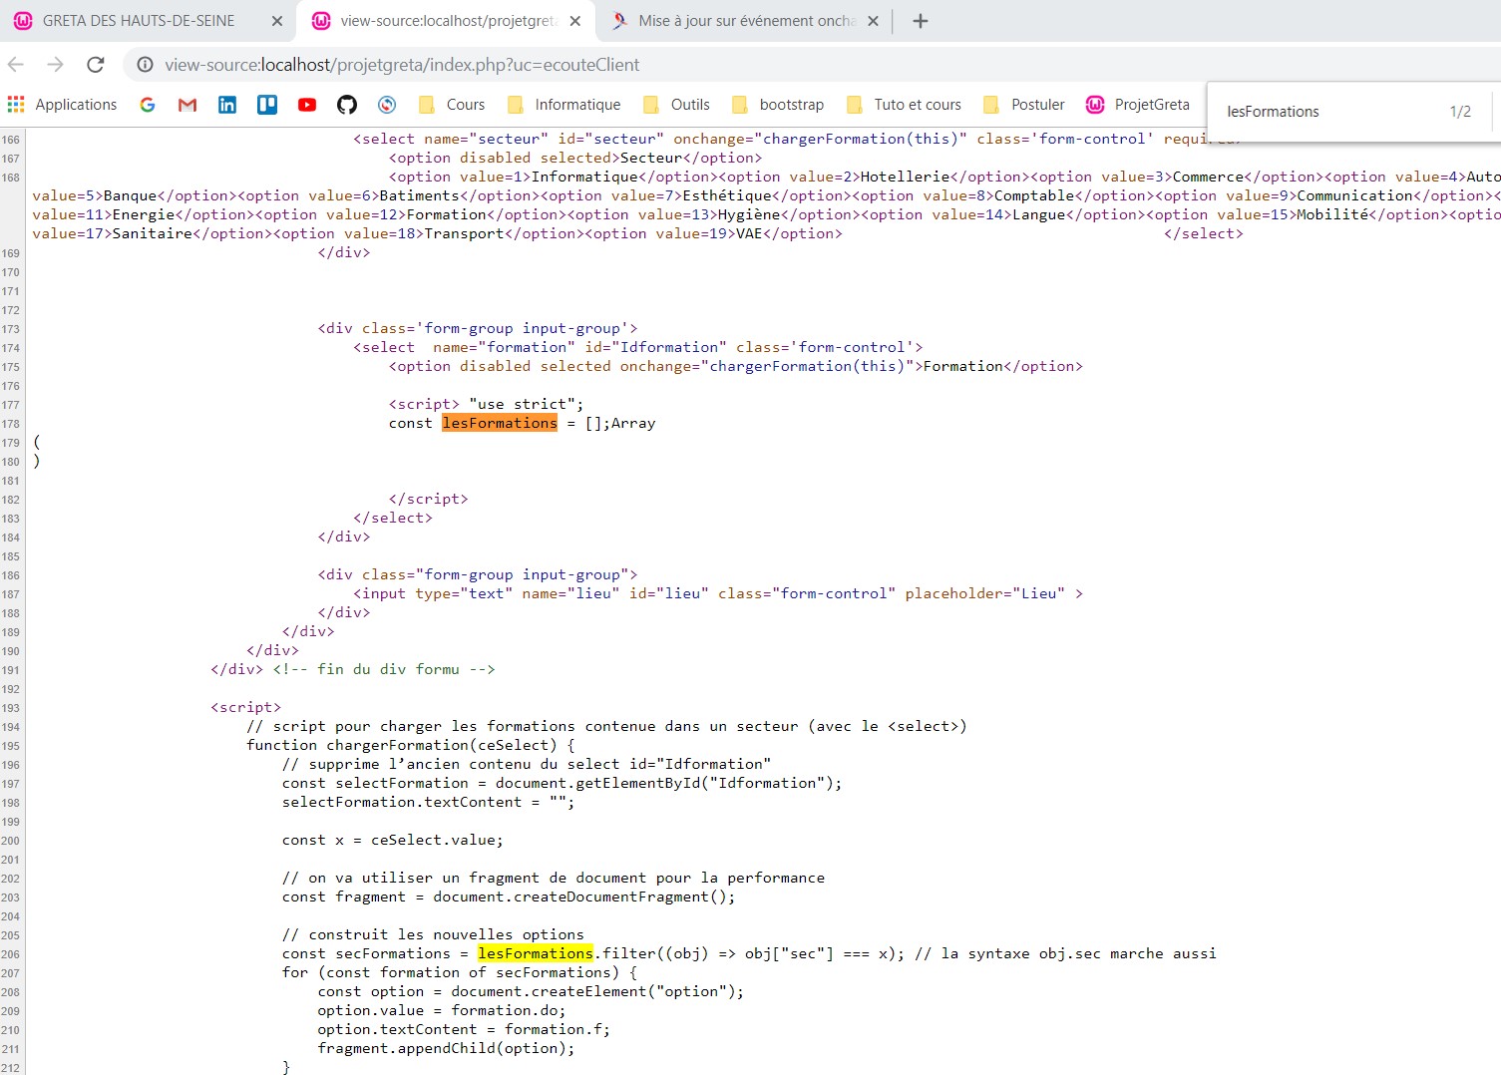Open the LinkedIn bookmark icon

tap(227, 105)
